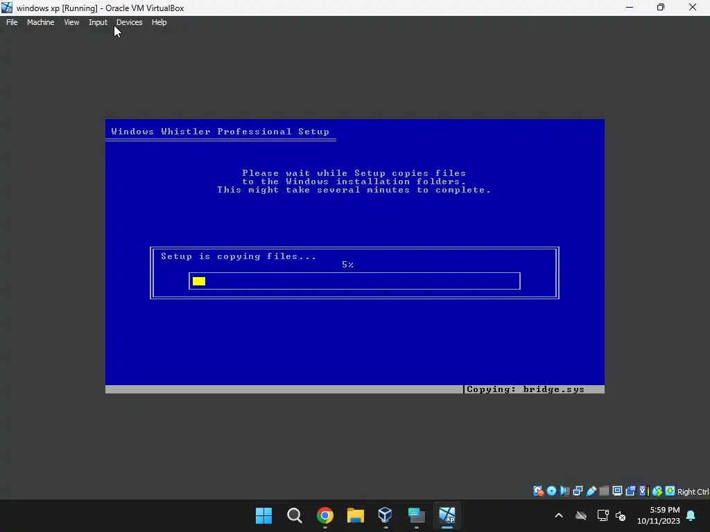Click the OneDrive tray icon
710x532 pixels.
(x=581, y=515)
